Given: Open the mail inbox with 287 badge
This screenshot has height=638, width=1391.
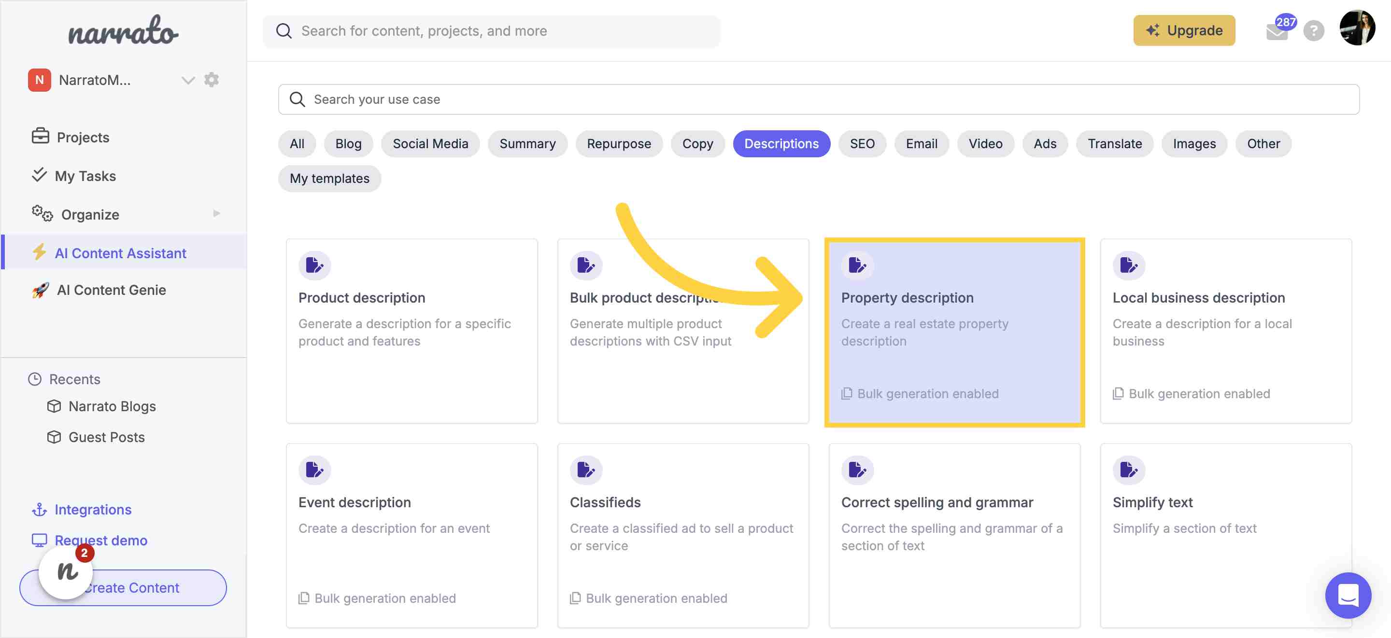Looking at the screenshot, I should coord(1277,31).
